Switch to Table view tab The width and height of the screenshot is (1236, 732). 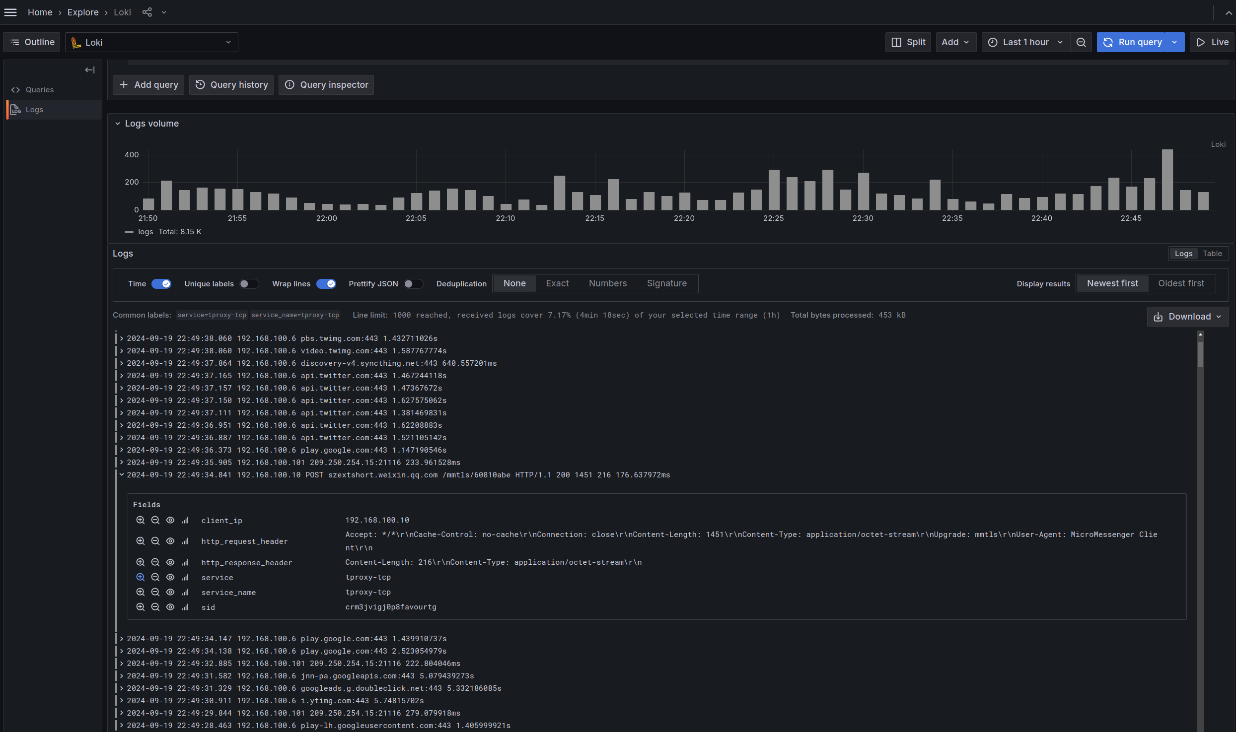pos(1212,254)
